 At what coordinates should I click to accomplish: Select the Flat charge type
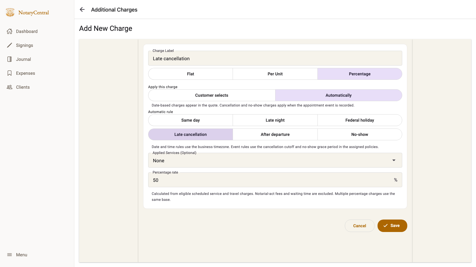190,74
